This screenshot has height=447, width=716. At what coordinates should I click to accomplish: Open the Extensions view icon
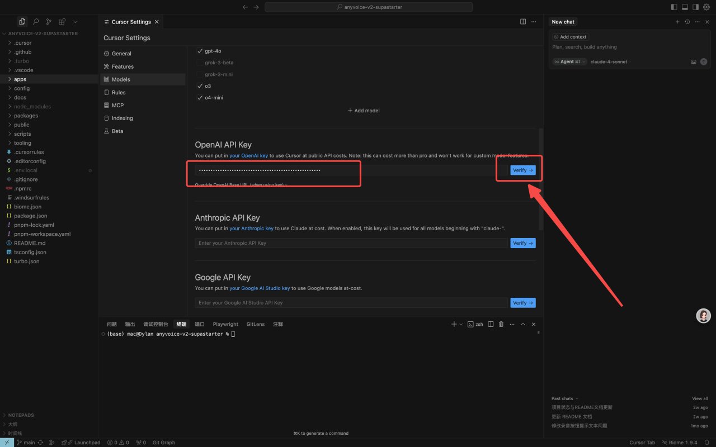coord(62,22)
